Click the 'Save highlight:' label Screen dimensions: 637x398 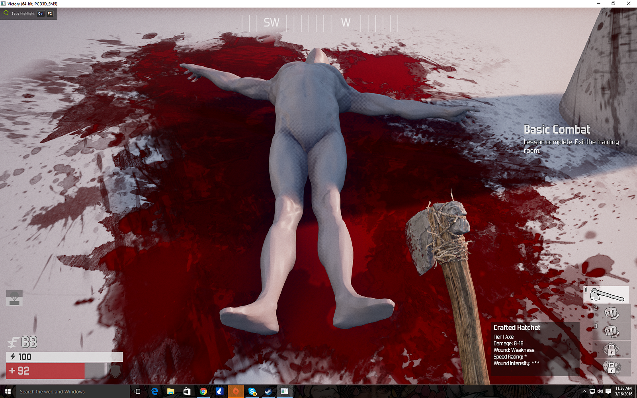[x=23, y=14]
